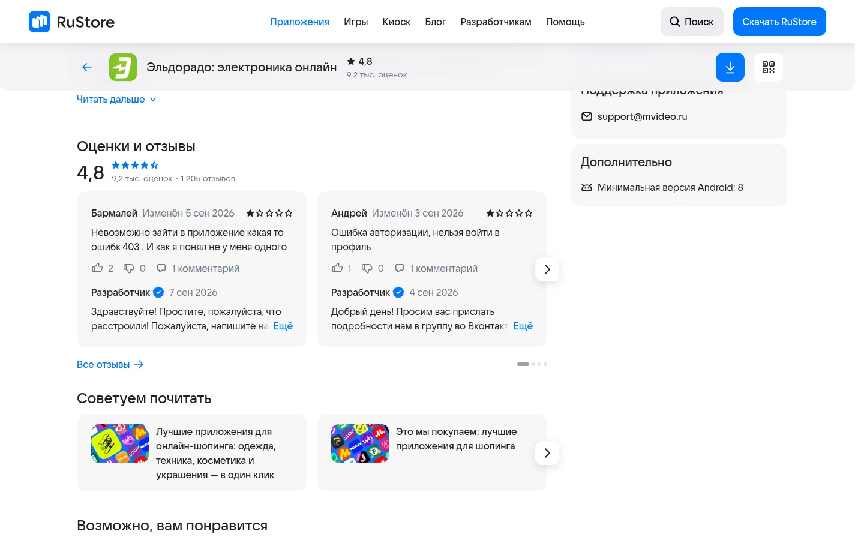Click the reviewer name Андрей
Image resolution: width=864 pixels, height=540 pixels.
pyautogui.click(x=349, y=213)
